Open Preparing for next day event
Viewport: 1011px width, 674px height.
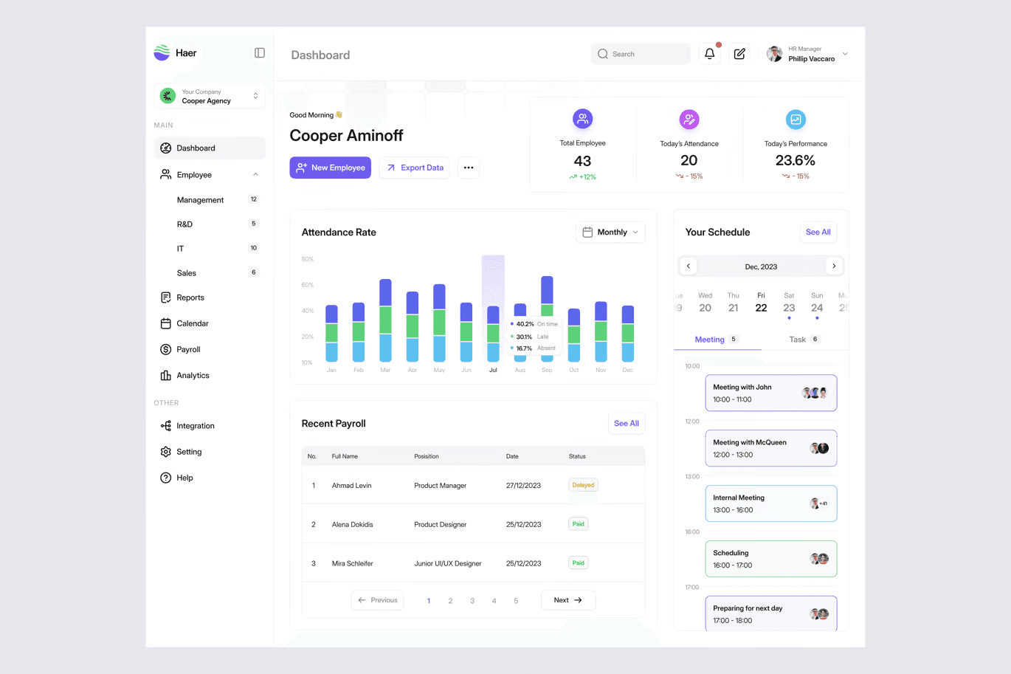coord(771,613)
